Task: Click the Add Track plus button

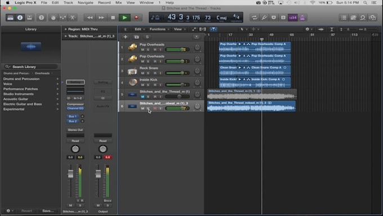Action: (x=125, y=37)
